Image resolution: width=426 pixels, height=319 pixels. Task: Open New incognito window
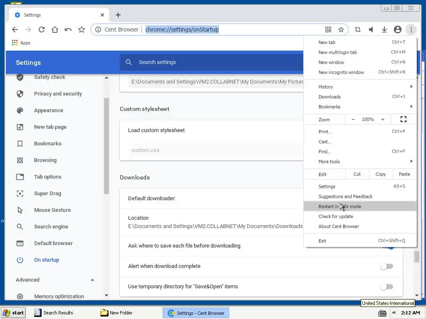click(360, 72)
